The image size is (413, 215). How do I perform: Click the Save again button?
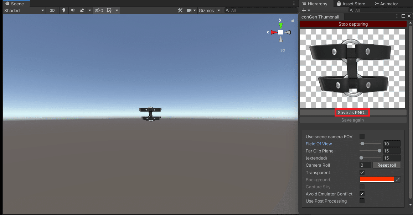tap(353, 120)
